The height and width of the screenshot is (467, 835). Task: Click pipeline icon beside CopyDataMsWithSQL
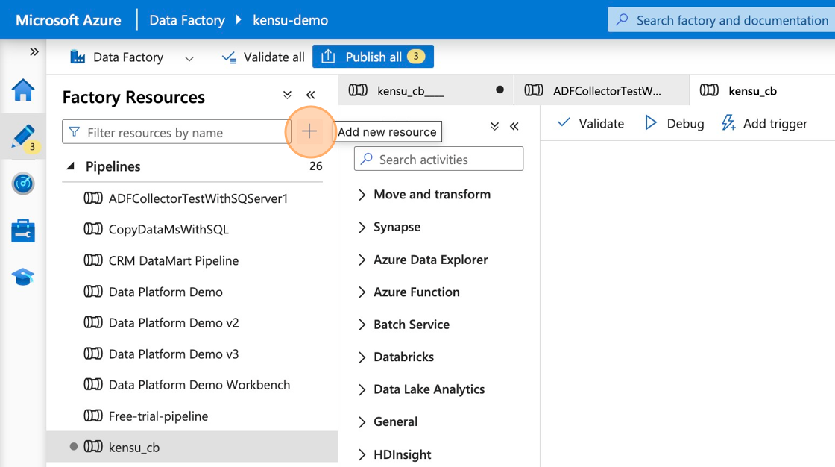tap(93, 229)
